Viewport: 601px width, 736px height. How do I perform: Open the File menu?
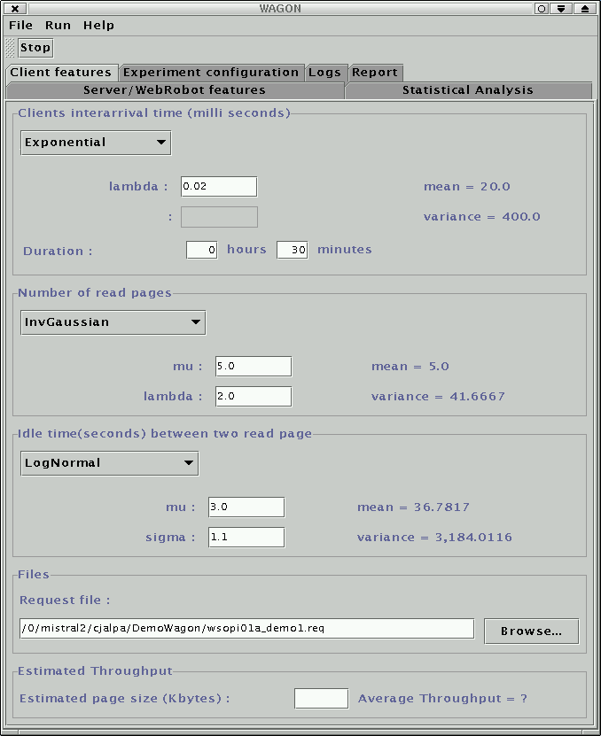[20, 26]
